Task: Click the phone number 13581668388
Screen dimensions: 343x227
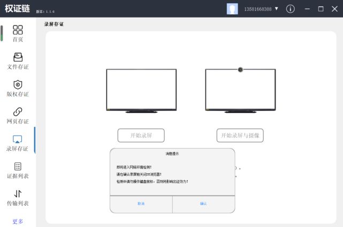Action: pos(257,10)
